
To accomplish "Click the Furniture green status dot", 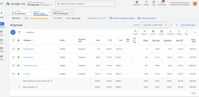I will click(x=19, y=74).
